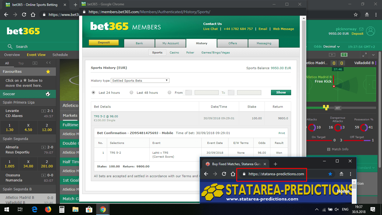382x215 pixels.
Task: Click the Print link in Bet Confirmation
Action: pos(282,133)
